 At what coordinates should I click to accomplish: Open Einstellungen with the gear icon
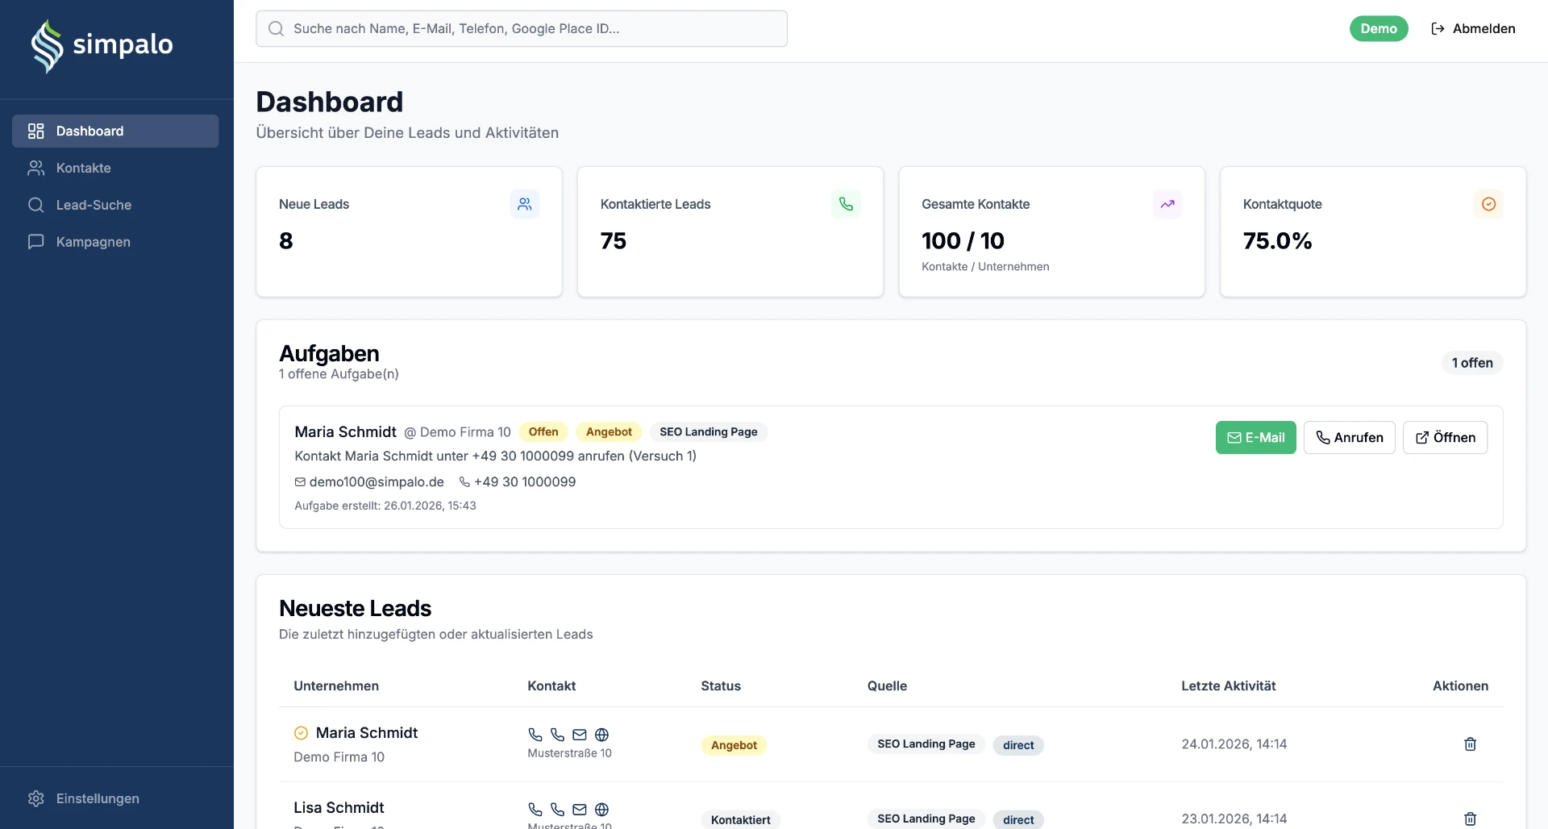pyautogui.click(x=36, y=798)
